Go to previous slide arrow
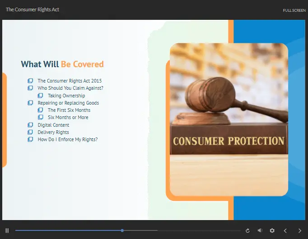Image resolution: width=308 pixels, height=239 pixels. click(x=285, y=230)
